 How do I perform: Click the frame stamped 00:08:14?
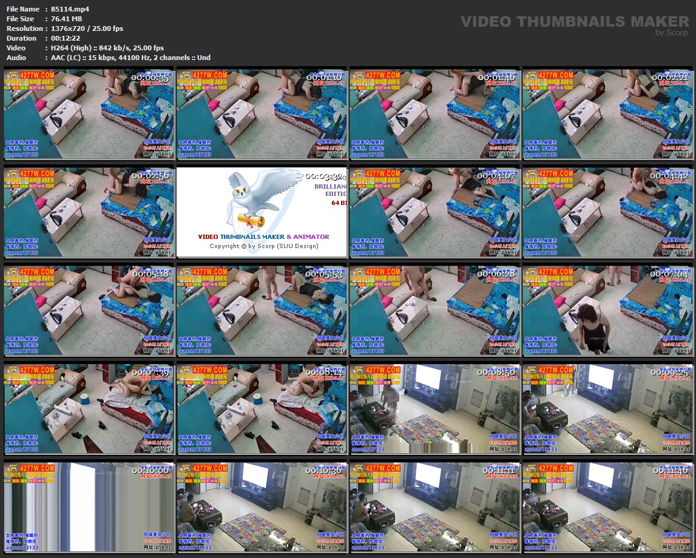(x=262, y=409)
